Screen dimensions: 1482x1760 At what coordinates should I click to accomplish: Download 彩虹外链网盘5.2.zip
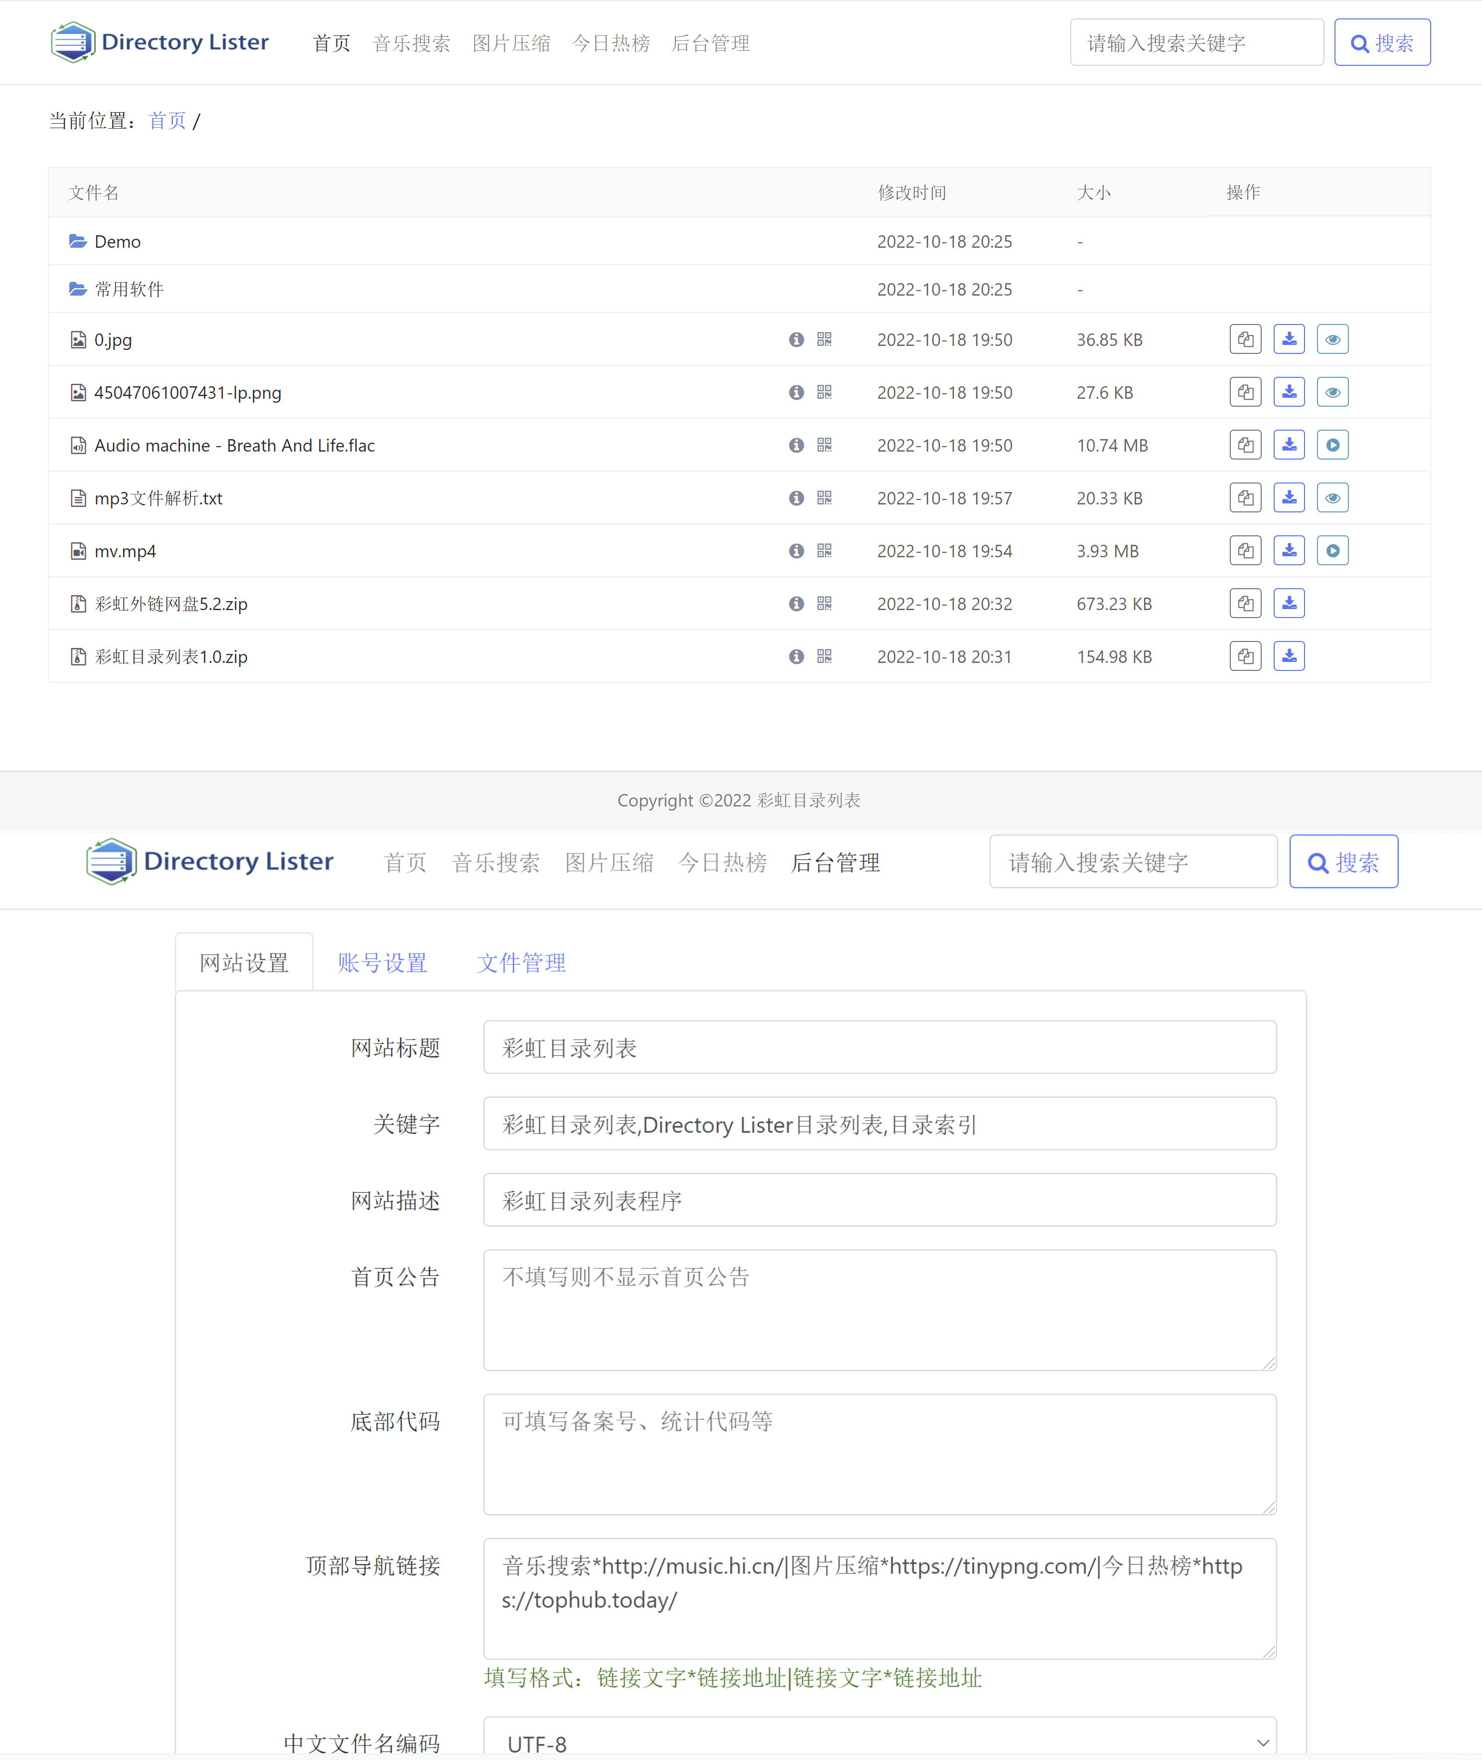click(1289, 603)
